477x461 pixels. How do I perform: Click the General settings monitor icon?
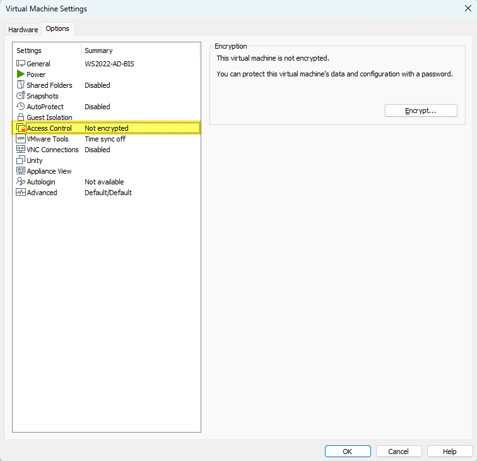click(x=20, y=64)
